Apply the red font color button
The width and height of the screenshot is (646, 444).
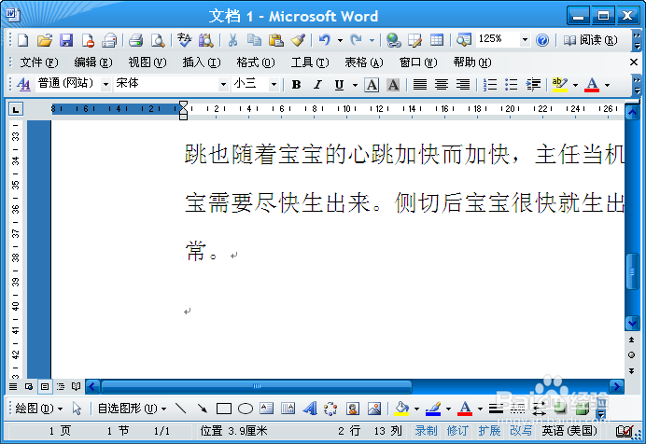click(592, 85)
